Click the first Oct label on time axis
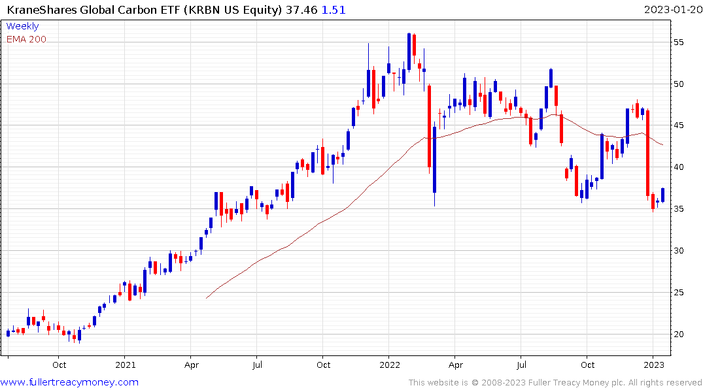Screen dimensions: 703x392 [59, 365]
